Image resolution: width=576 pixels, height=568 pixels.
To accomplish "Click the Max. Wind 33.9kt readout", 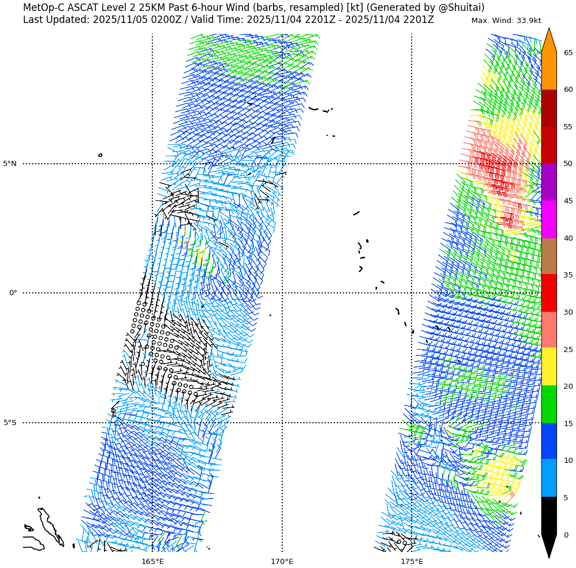I will pyautogui.click(x=506, y=21).
